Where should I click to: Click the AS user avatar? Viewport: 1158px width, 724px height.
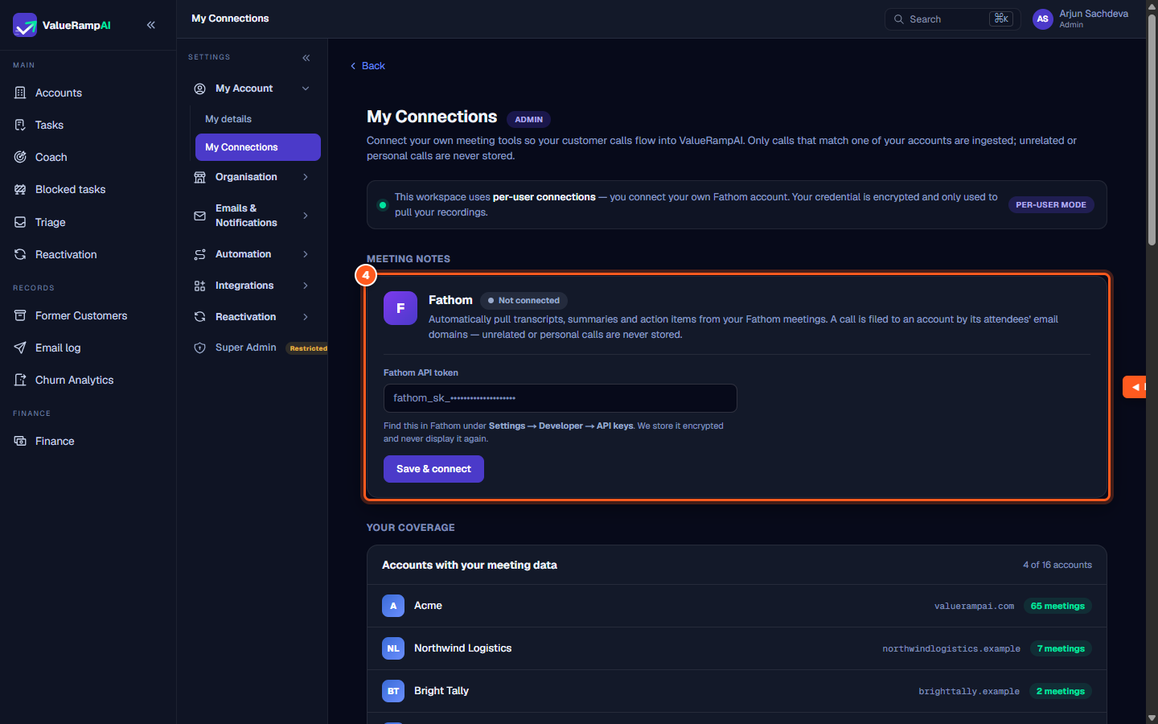coord(1043,19)
